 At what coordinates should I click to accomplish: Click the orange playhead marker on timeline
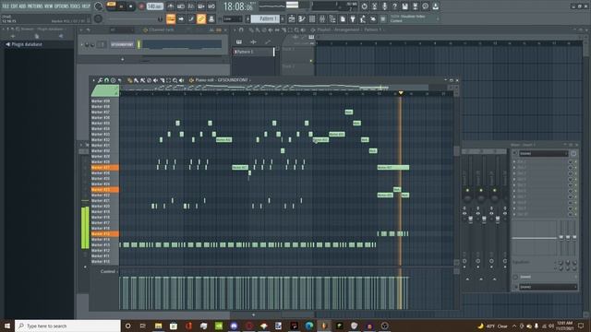401,93
